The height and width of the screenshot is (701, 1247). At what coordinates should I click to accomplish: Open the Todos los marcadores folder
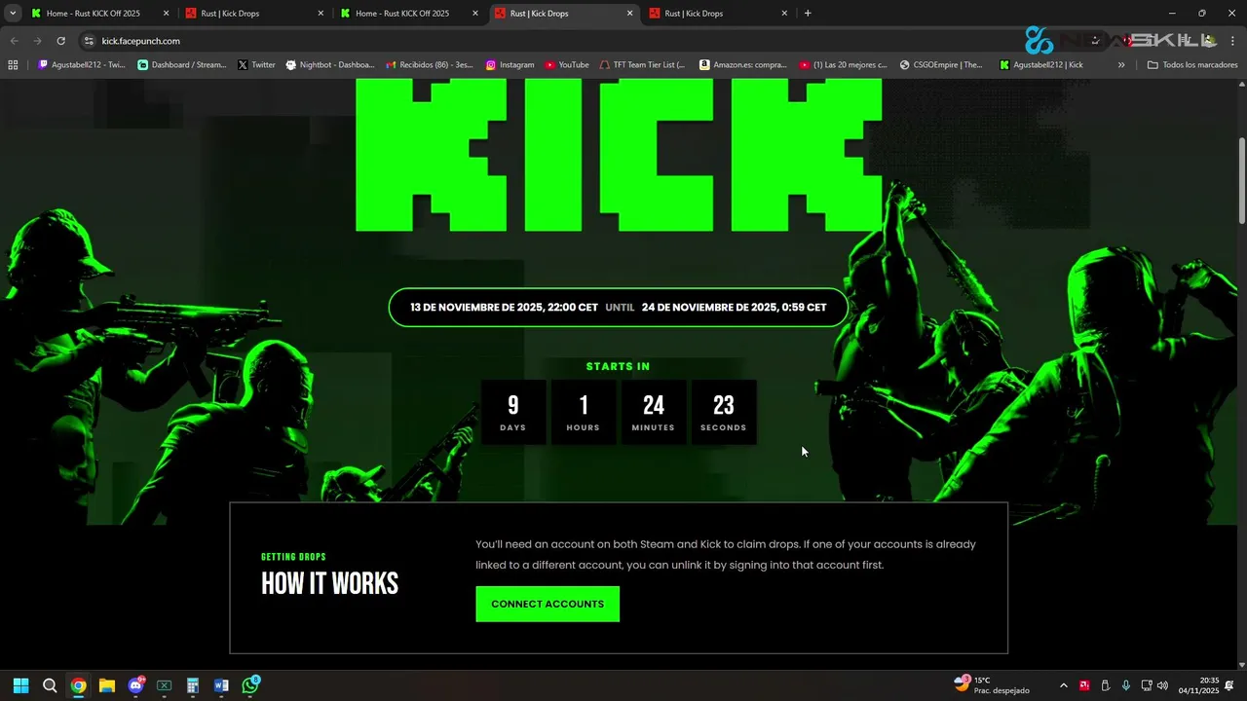tap(1192, 65)
